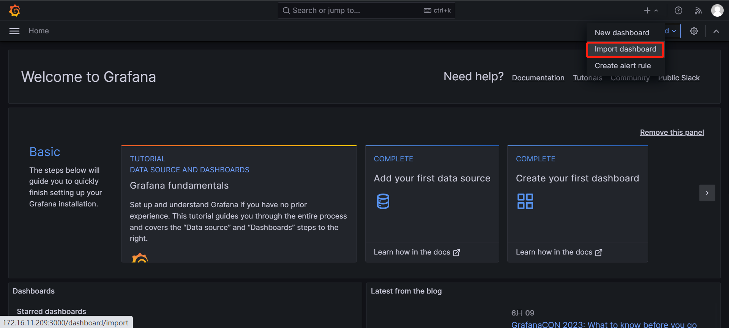Select New dashboard from the menu
The height and width of the screenshot is (328, 729).
pyautogui.click(x=622, y=33)
